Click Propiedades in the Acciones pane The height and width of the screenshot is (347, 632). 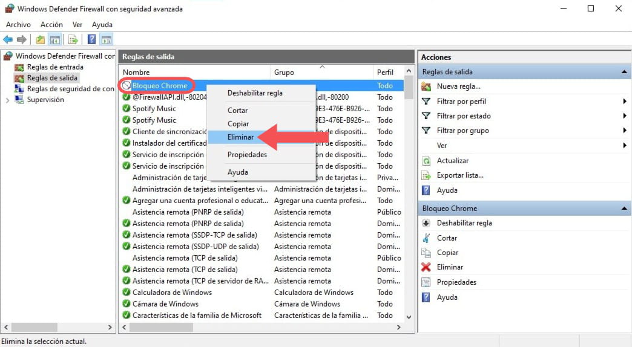(x=456, y=282)
